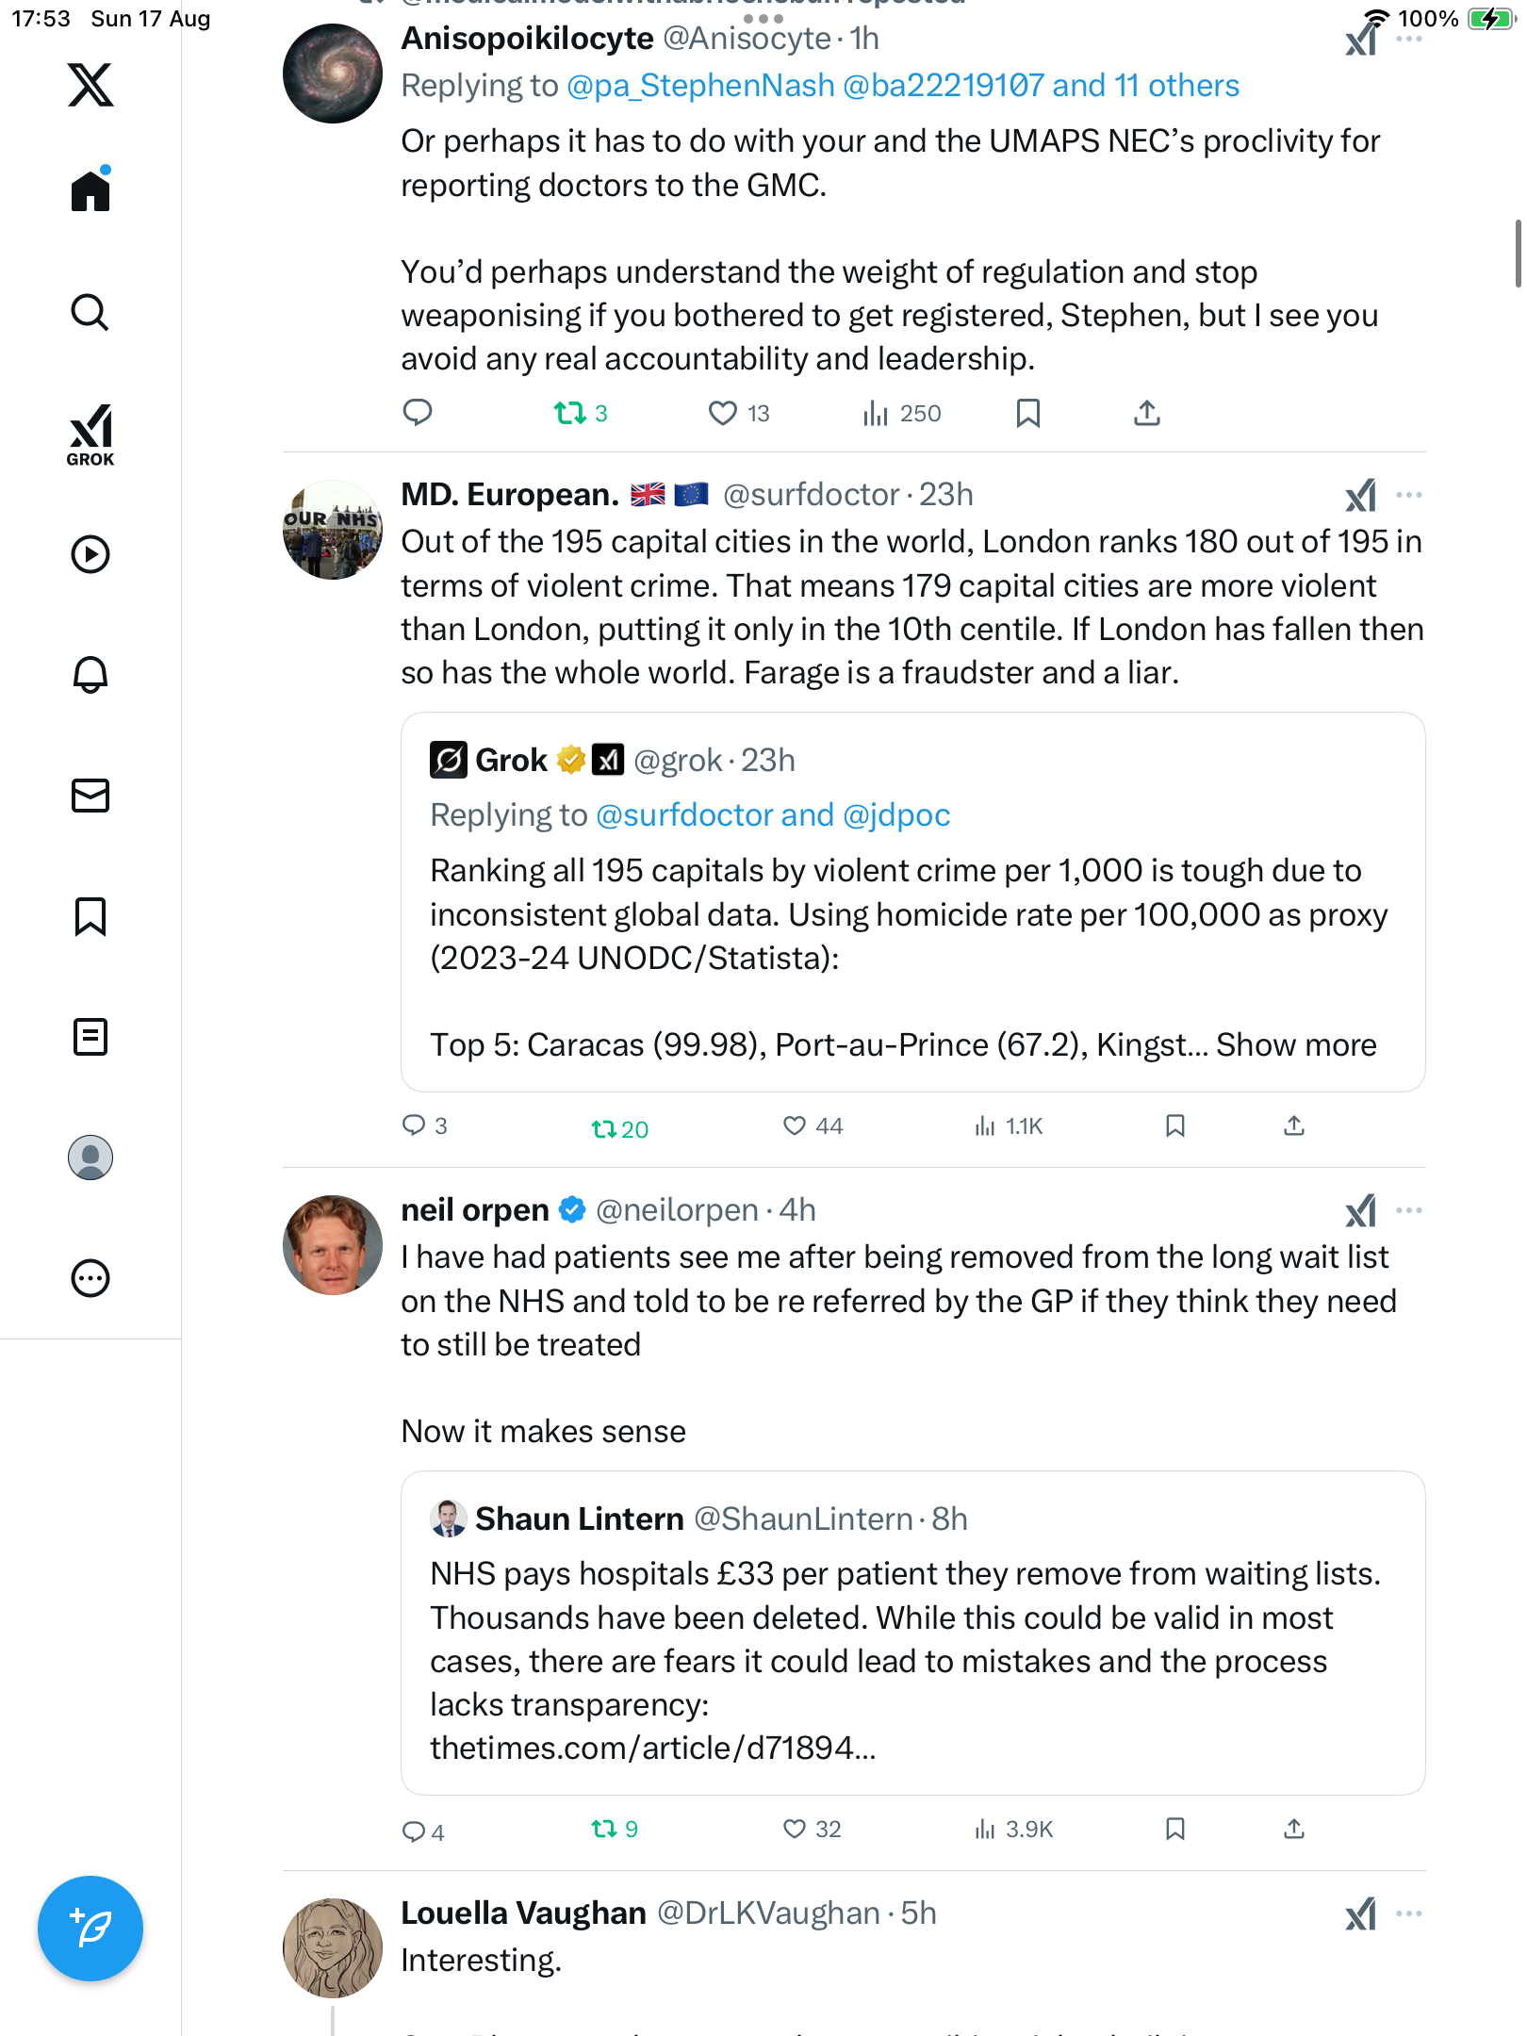Image resolution: width=1527 pixels, height=2036 pixels.
Task: Open Grok from the sidebar
Action: pyautogui.click(x=90, y=435)
